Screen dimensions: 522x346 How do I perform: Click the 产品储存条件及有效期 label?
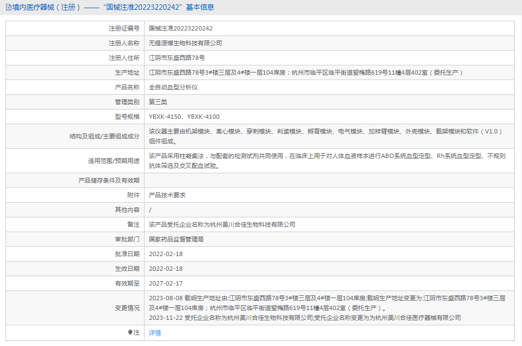[x=109, y=181]
